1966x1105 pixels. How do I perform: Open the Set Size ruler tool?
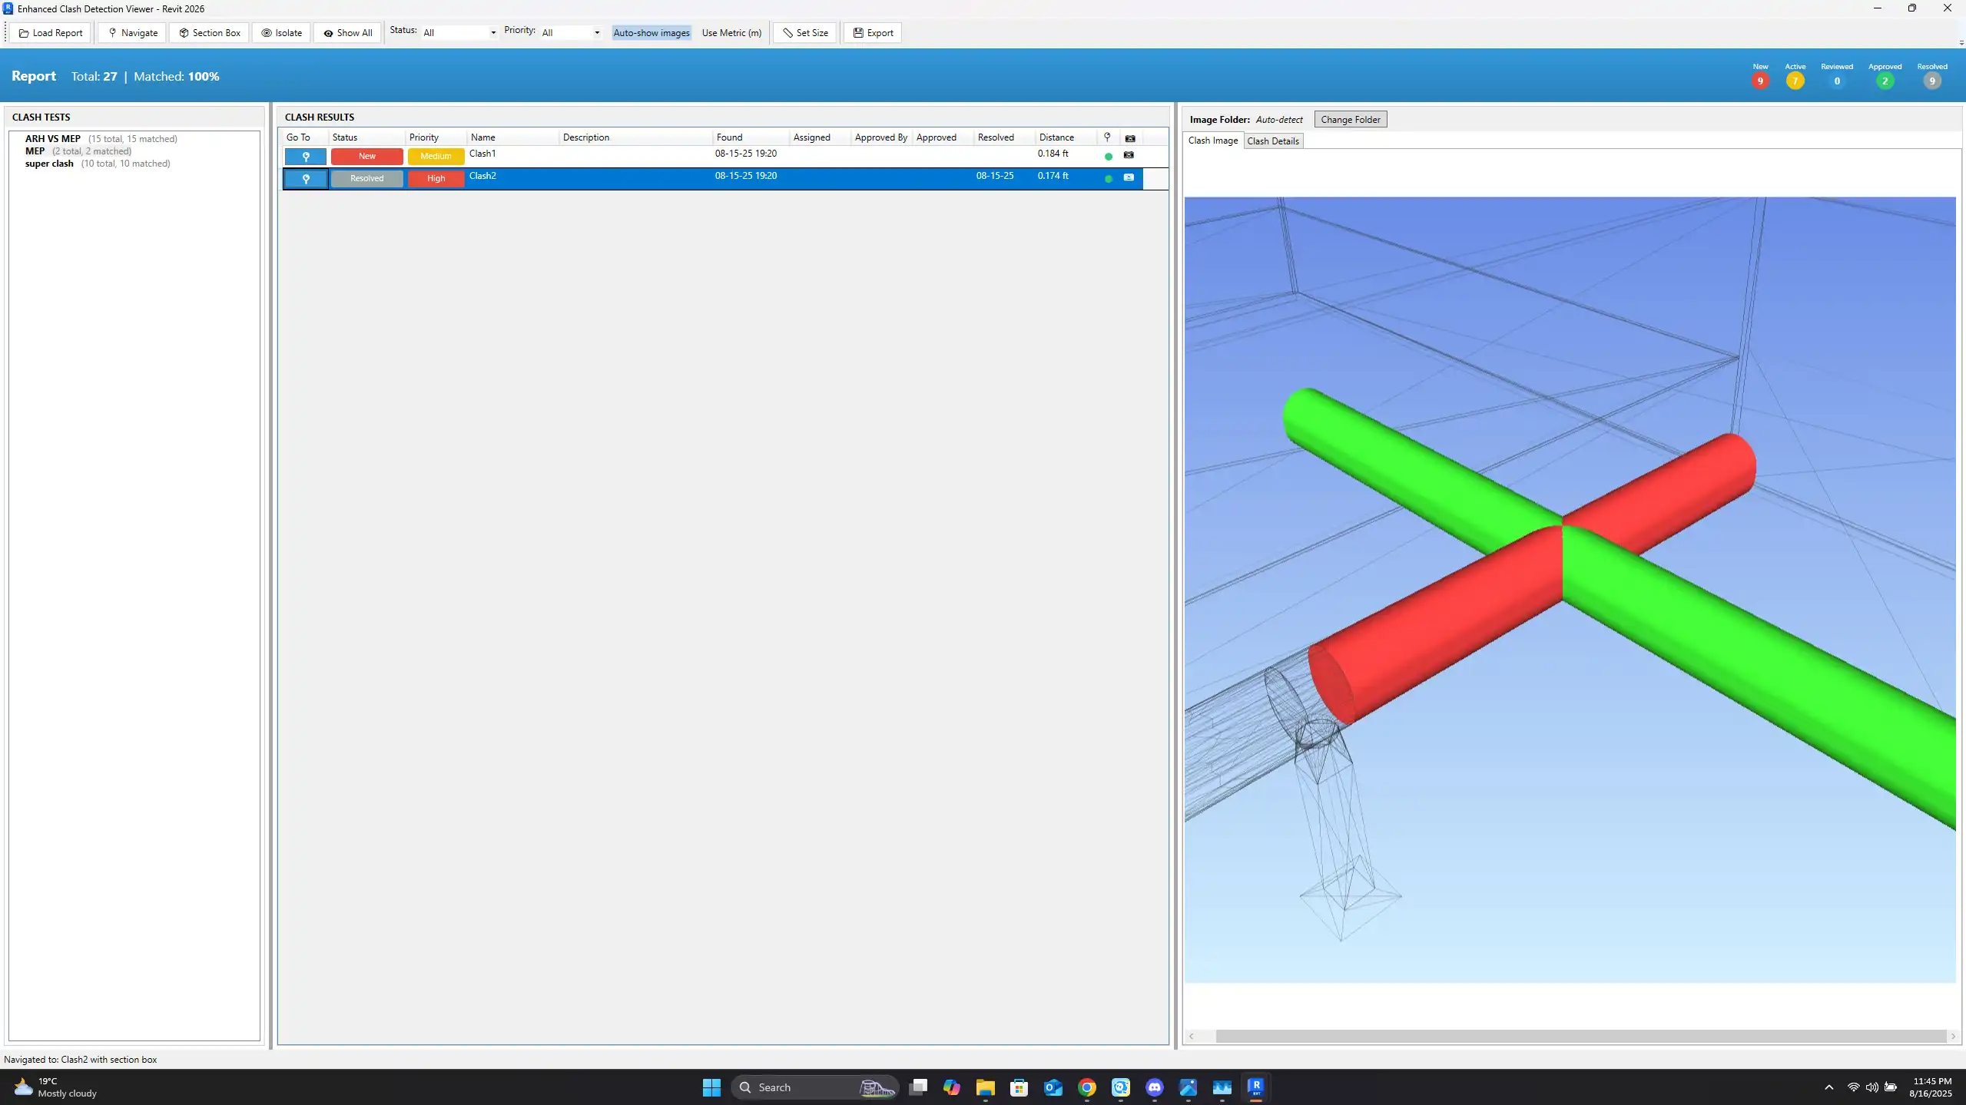click(804, 33)
